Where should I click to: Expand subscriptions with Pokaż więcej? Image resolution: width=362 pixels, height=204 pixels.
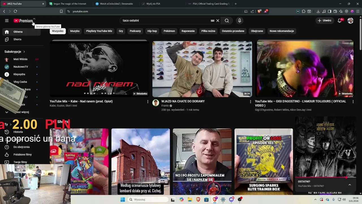point(21,112)
